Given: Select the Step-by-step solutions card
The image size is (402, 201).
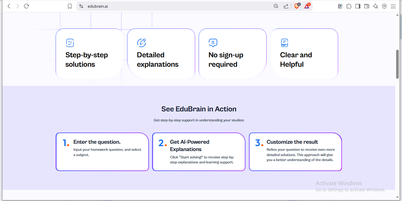Looking at the screenshot, I should (x=89, y=54).
